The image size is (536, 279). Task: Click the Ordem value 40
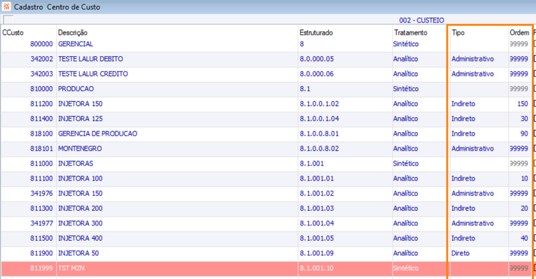[x=525, y=238]
